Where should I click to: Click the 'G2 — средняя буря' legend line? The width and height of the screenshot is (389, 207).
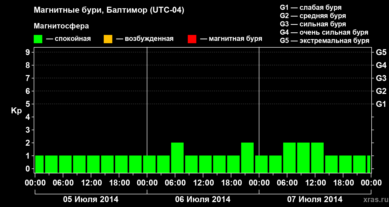pyautogui.click(x=313, y=16)
